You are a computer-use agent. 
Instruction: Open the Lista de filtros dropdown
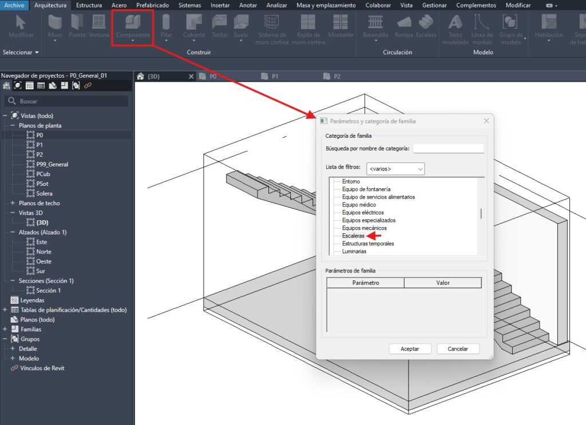pos(395,169)
